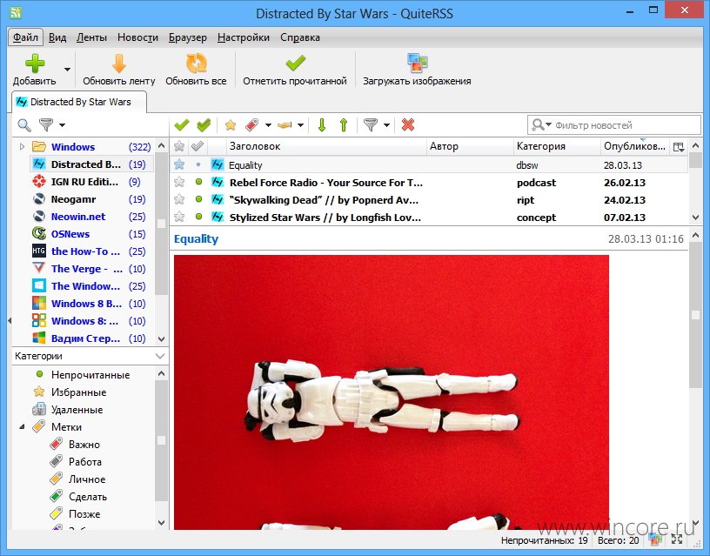Select the Distracted By Star Wars tab

click(79, 102)
